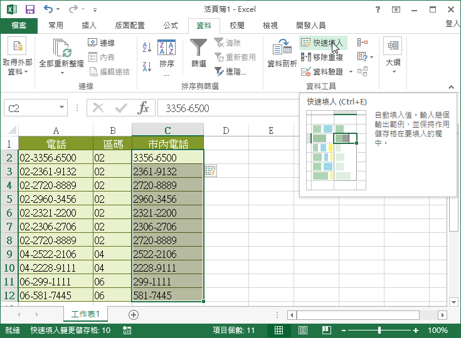Screen dimensions: 461x338
Task: Switch to Page Layout (版面配置) tab
Action: point(130,26)
